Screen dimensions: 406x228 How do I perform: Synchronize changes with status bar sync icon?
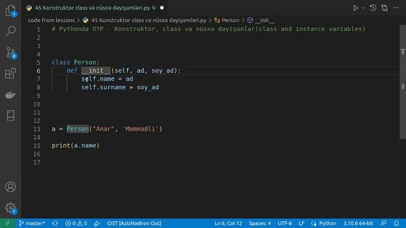coord(55,224)
